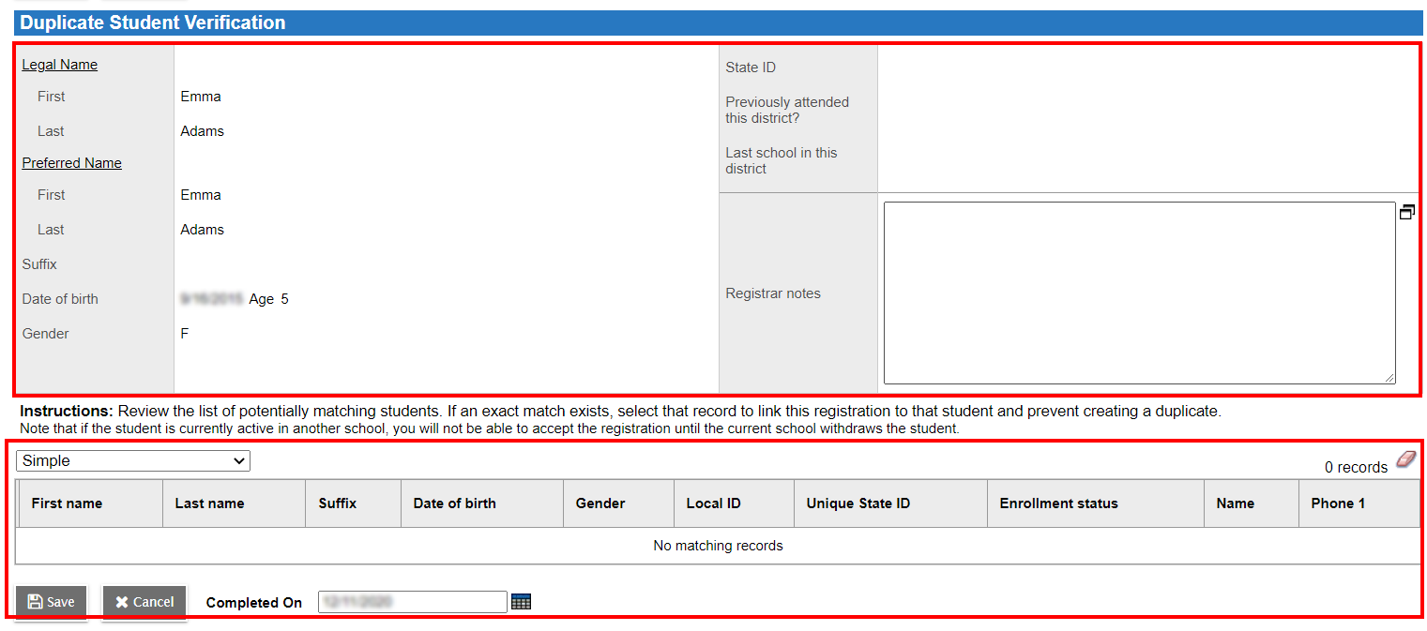Open the Simple filter dropdown
The height and width of the screenshot is (631, 1427).
pos(133,460)
